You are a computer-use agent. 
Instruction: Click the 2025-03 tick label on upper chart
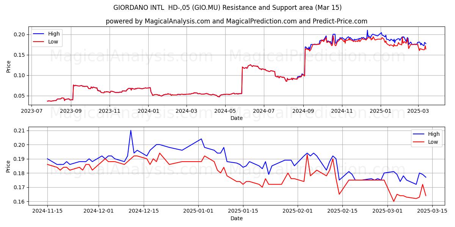(x=418, y=111)
